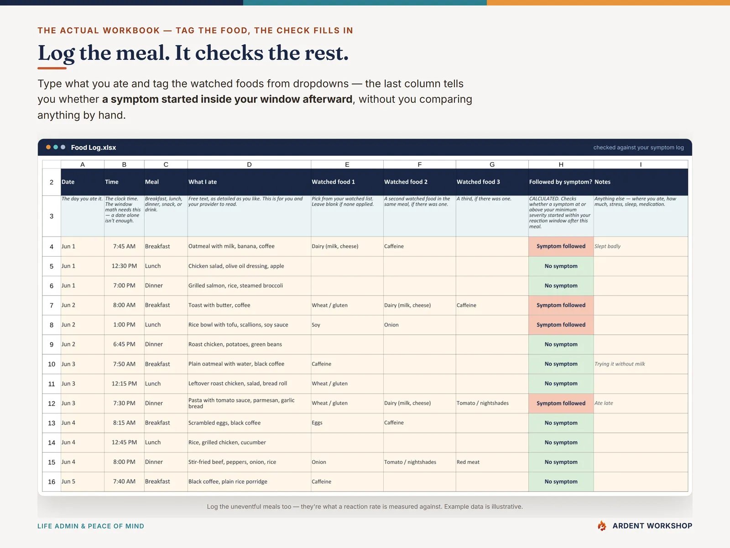Click 'Toast with butter, coffee' cell
The image size is (730, 548).
(249, 306)
